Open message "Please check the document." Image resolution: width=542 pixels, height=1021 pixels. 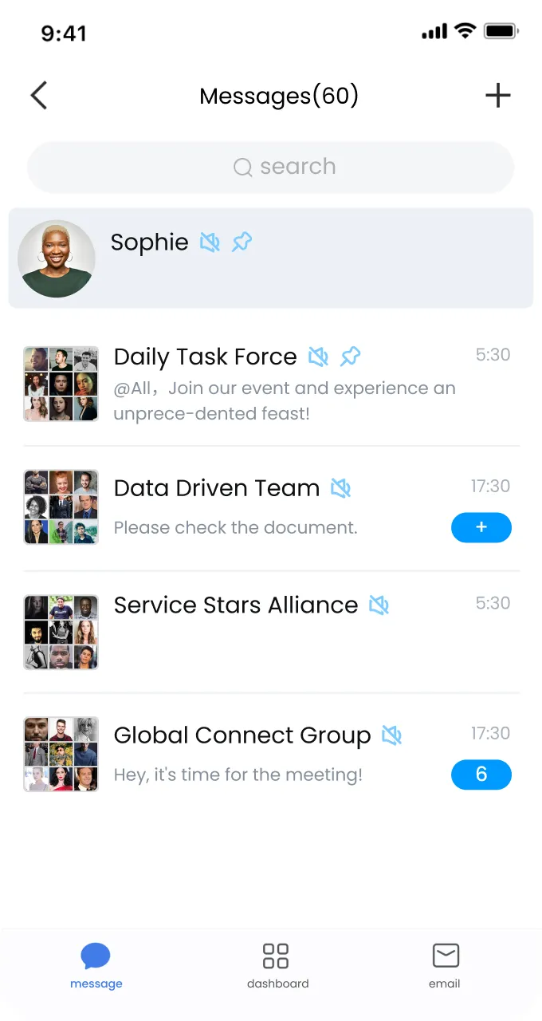(x=236, y=528)
